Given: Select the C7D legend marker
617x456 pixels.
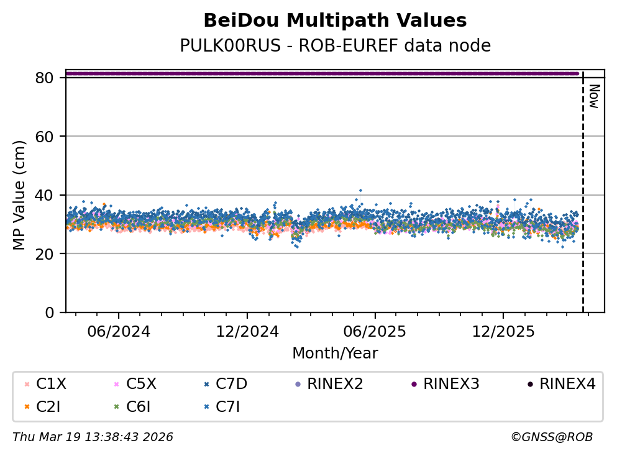Looking at the screenshot, I should (x=205, y=385).
